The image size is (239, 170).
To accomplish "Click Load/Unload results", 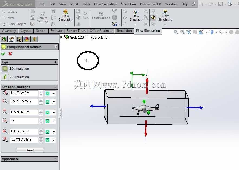I will [x=101, y=15].
